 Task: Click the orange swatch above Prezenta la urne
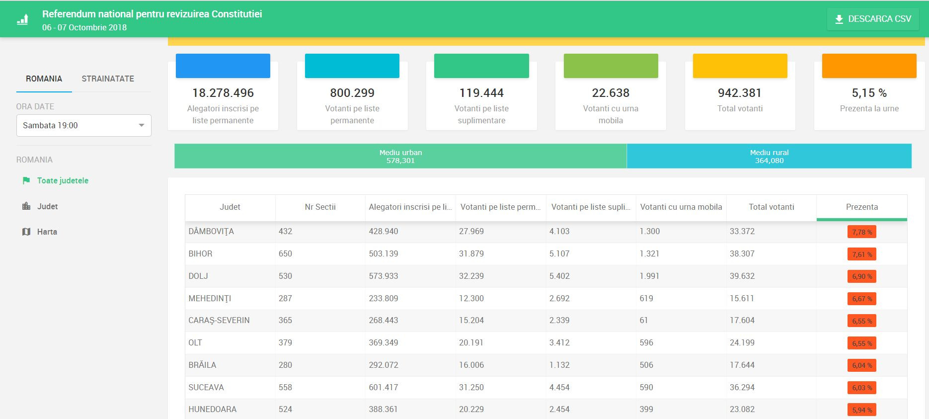[869, 66]
